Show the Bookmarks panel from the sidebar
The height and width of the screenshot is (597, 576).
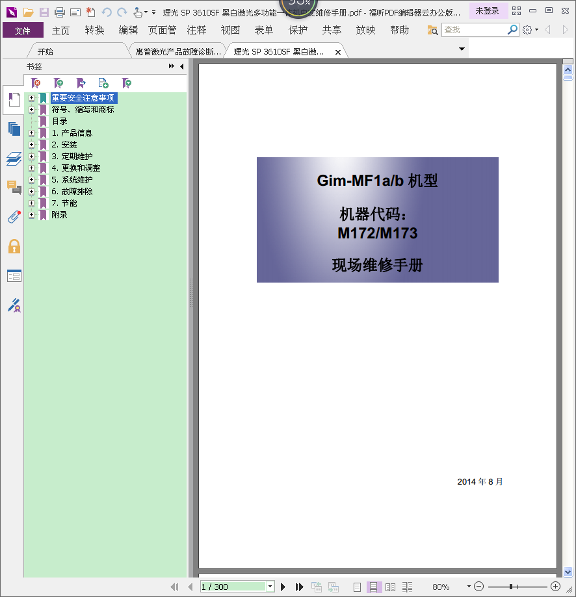(x=14, y=100)
